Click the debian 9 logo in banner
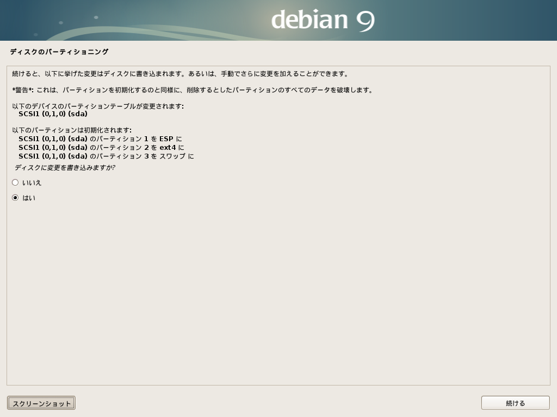The height and width of the screenshot is (417, 557). (323, 20)
